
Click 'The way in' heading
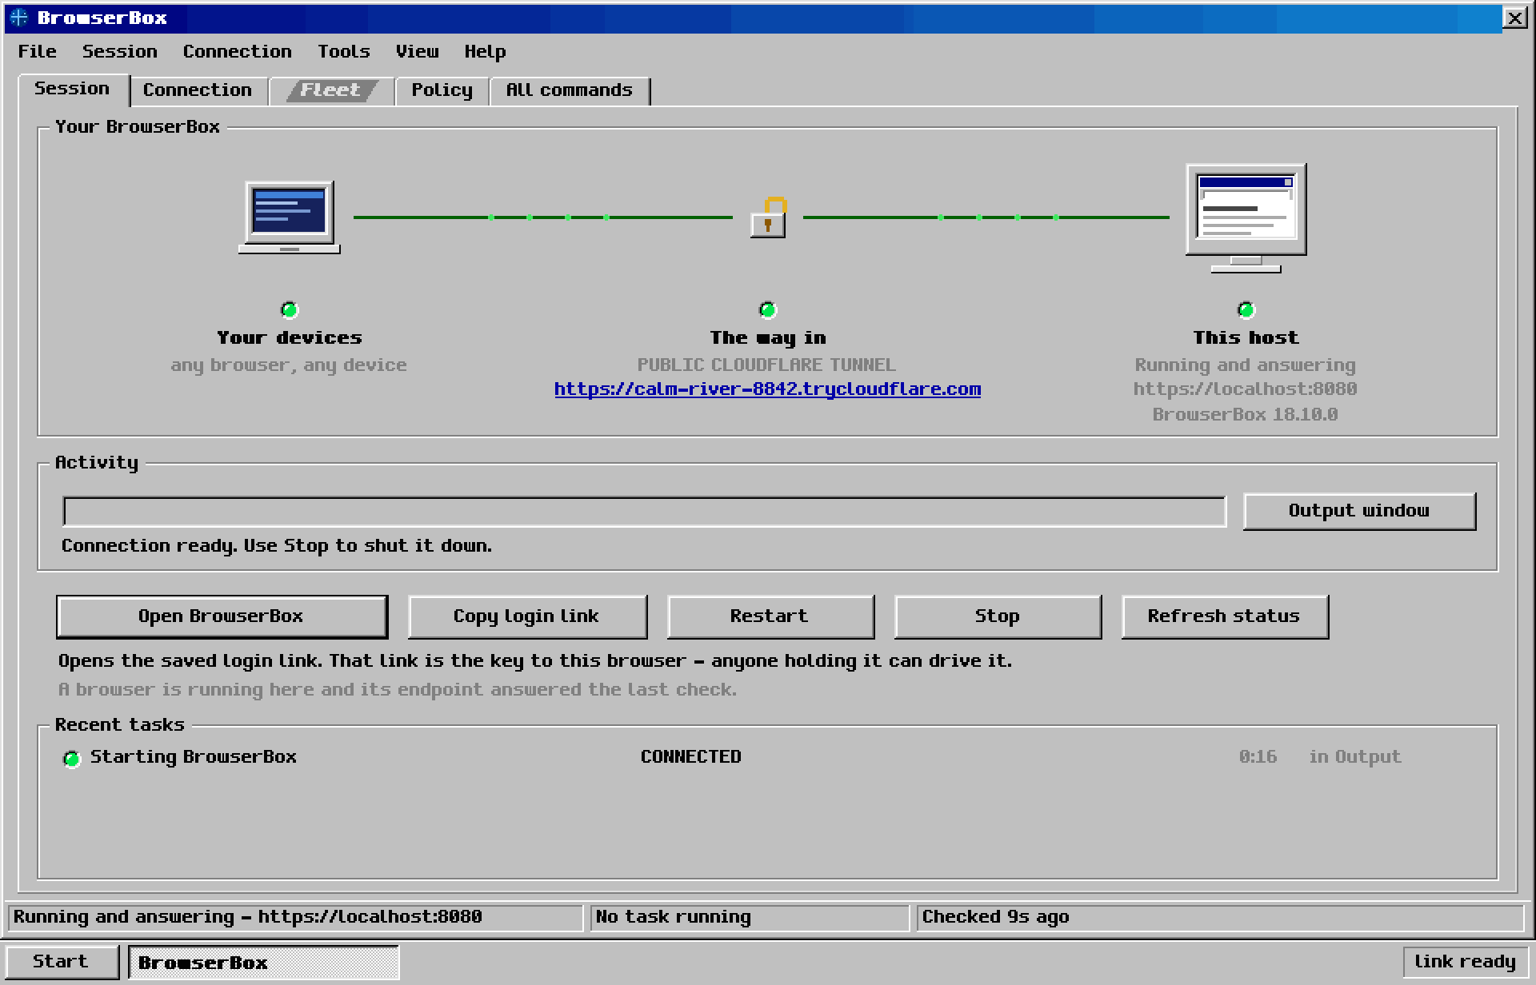click(x=768, y=338)
